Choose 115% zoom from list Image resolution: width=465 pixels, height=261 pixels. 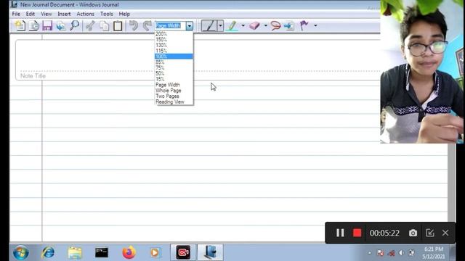coord(174,51)
